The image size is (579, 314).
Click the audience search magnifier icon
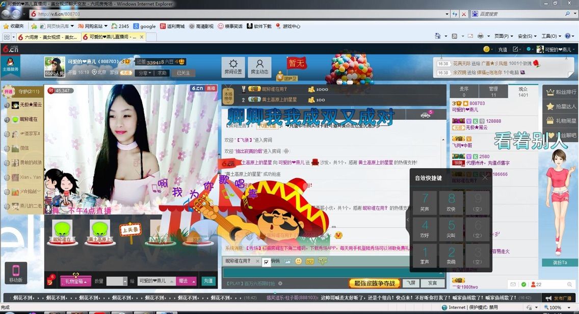coord(570,284)
